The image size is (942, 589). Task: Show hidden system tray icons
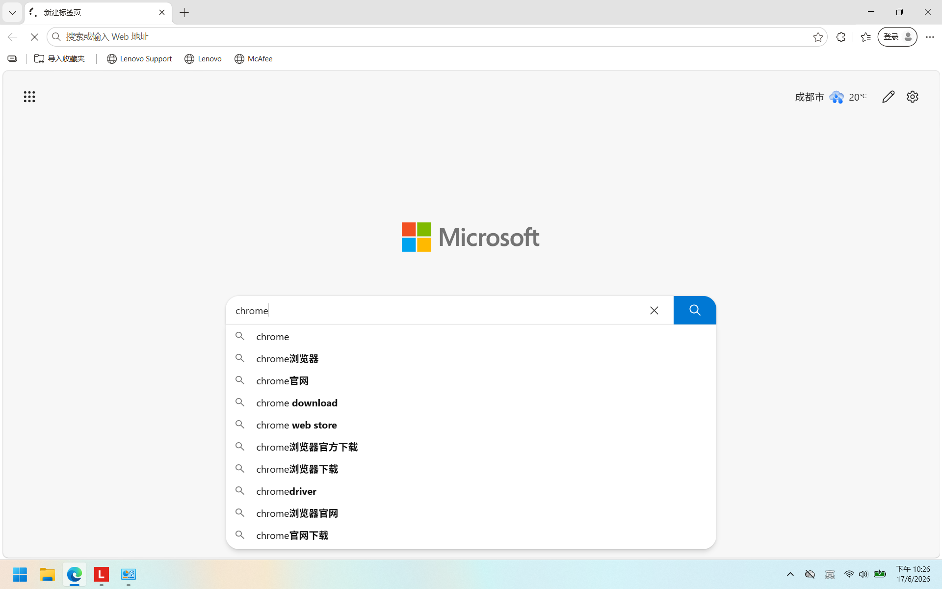[790, 574]
